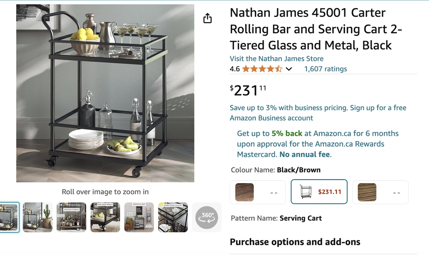Select the Sturdy & Built to Last thumbnail
Image resolution: width=429 pixels, height=255 pixels.
(x=173, y=217)
